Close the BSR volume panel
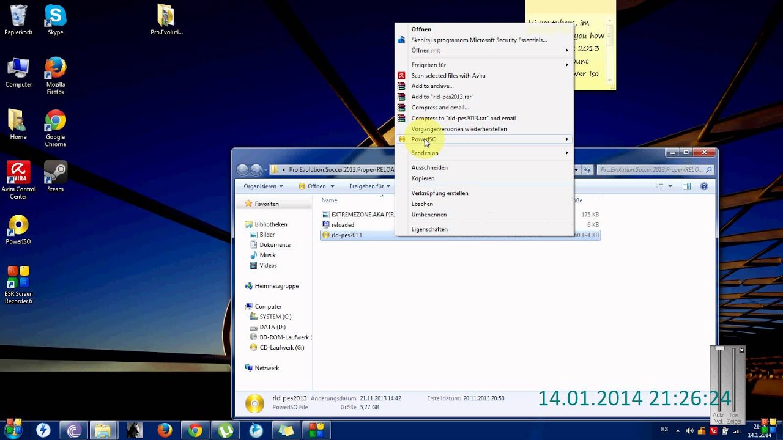This screenshot has height=440, width=783. 741,350
